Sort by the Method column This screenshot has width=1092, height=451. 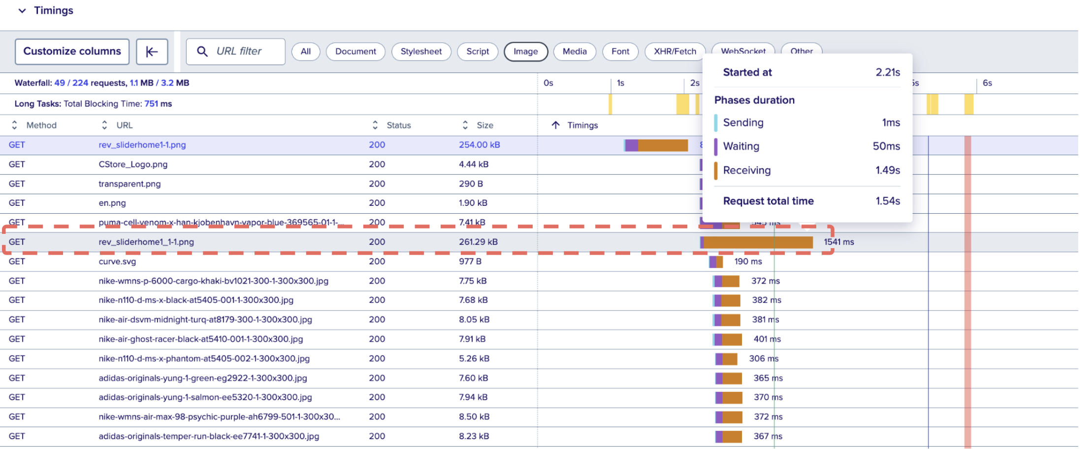point(34,125)
